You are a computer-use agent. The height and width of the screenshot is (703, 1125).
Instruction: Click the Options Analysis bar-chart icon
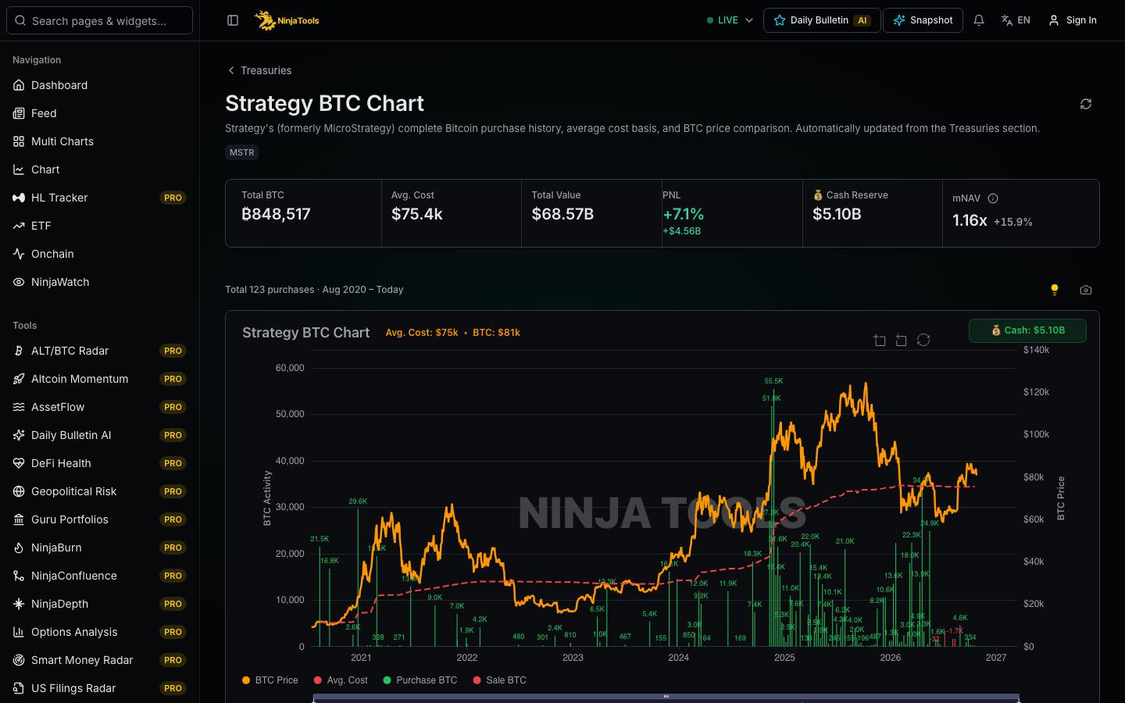(x=19, y=632)
